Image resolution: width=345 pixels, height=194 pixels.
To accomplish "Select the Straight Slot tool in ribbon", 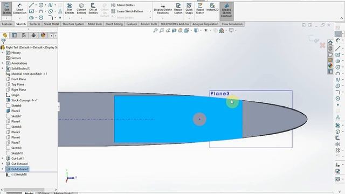I will click(x=31, y=18).
